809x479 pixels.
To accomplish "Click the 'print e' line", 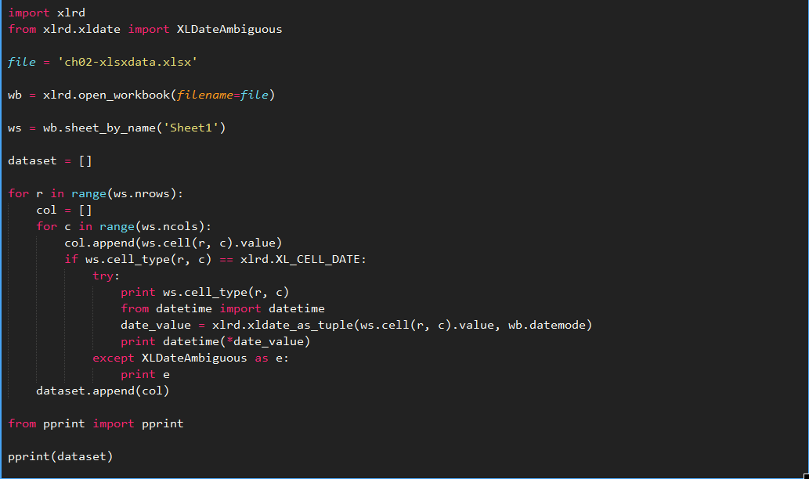I will [x=145, y=374].
